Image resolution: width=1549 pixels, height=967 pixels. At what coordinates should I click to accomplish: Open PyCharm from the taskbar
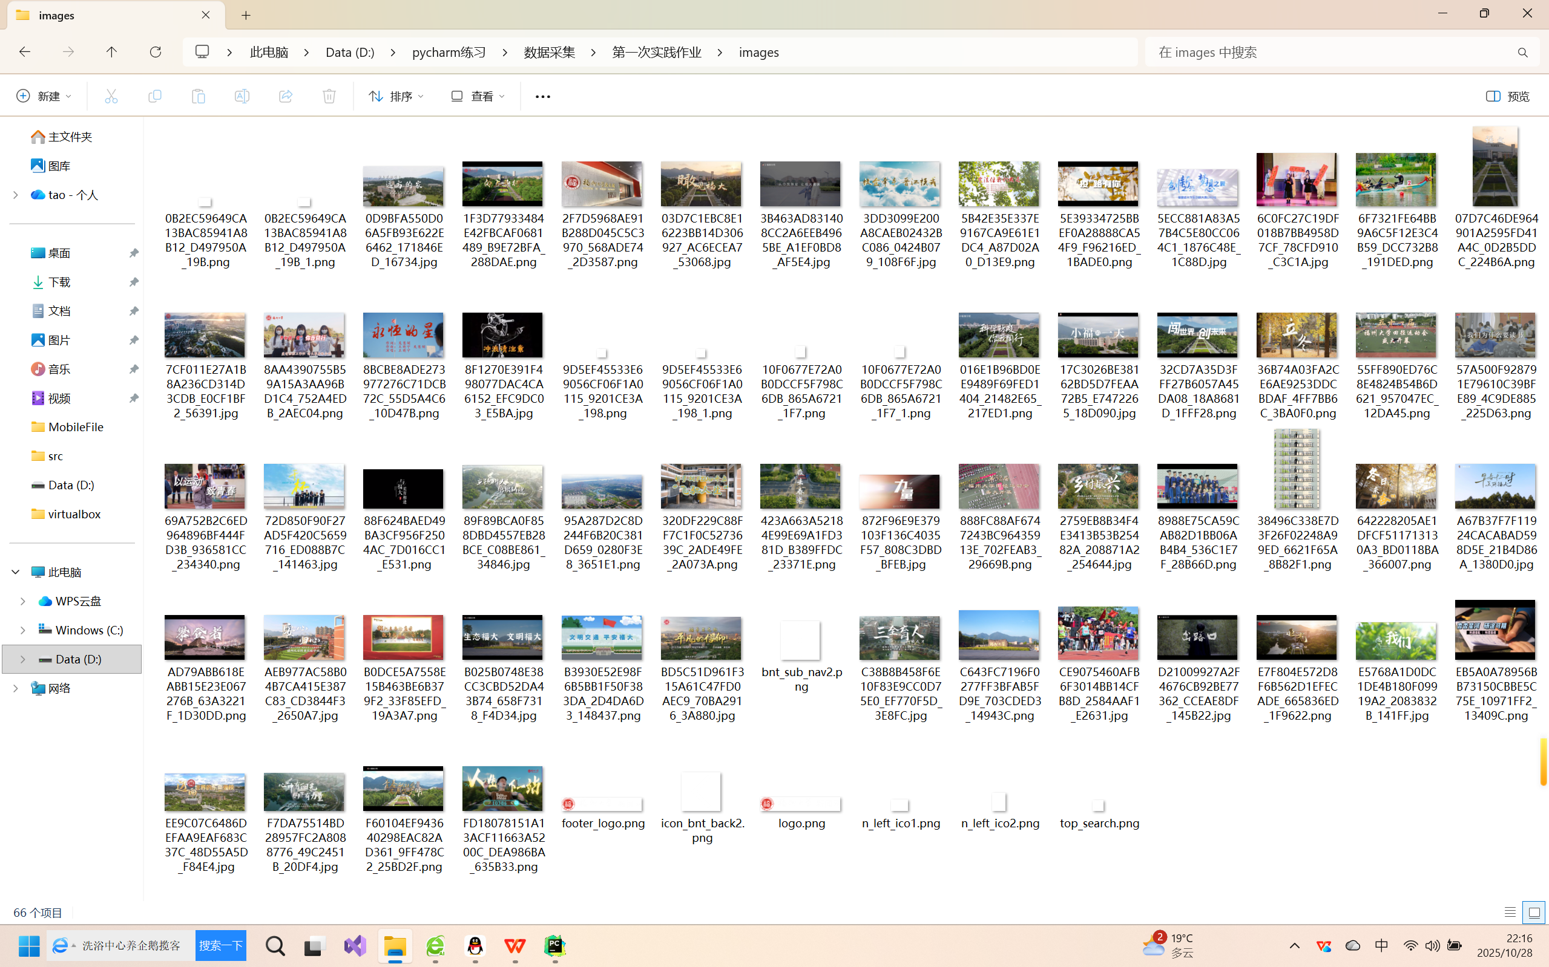pyautogui.click(x=554, y=946)
